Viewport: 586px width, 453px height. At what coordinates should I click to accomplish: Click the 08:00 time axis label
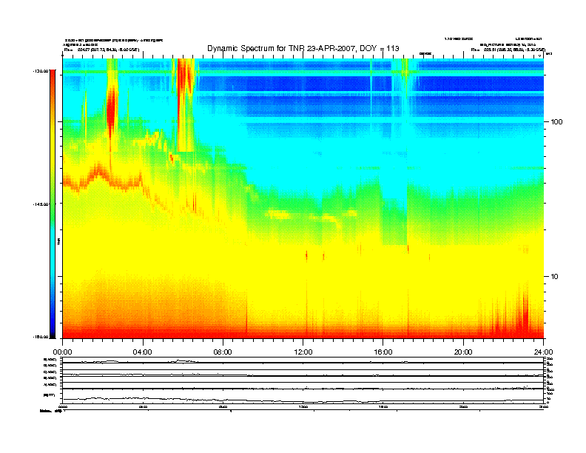coord(223,352)
